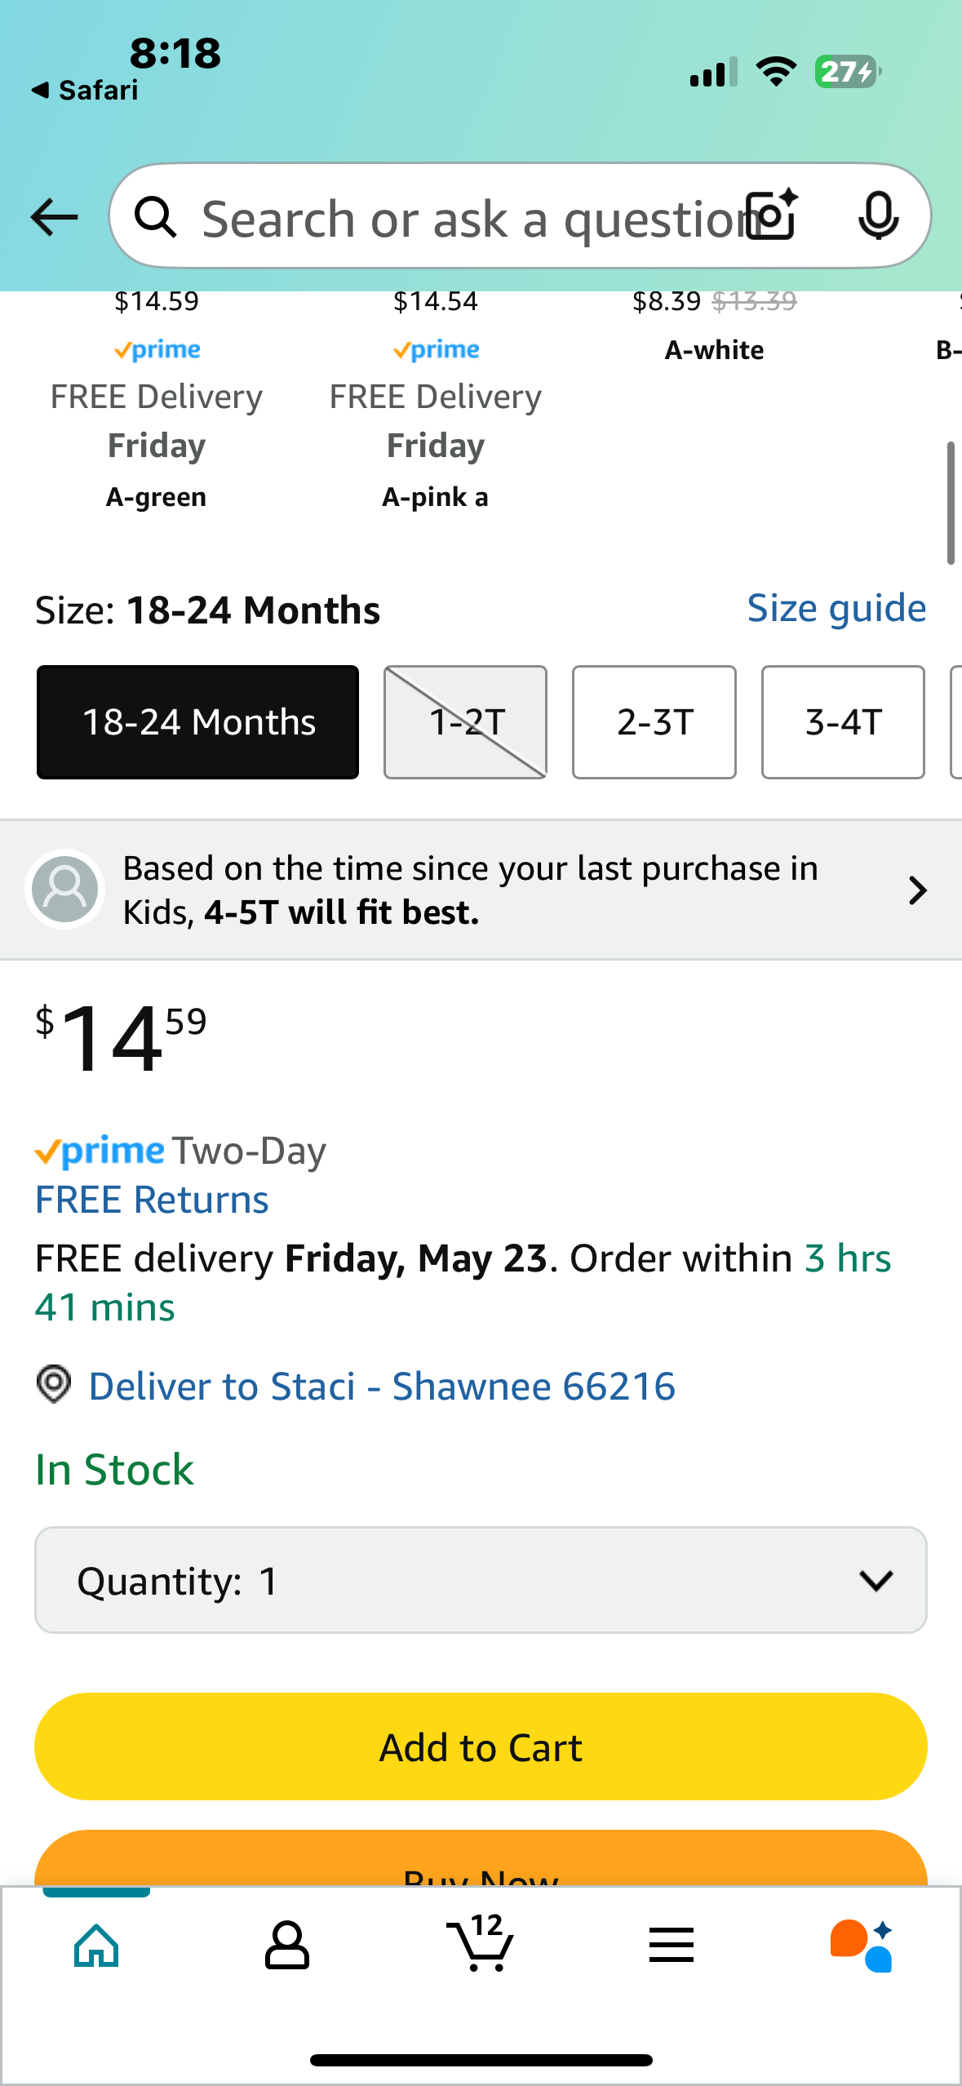Expand the 4-5T fit recommendation chevron
Viewport: 962px width, 2086px height.
coord(918,890)
